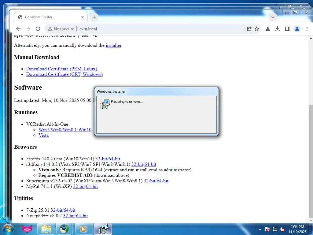
Task: Open VCRedist Vista link
Action: tap(43, 135)
